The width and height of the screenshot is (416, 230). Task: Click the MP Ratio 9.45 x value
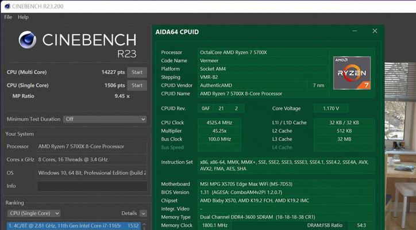122,96
